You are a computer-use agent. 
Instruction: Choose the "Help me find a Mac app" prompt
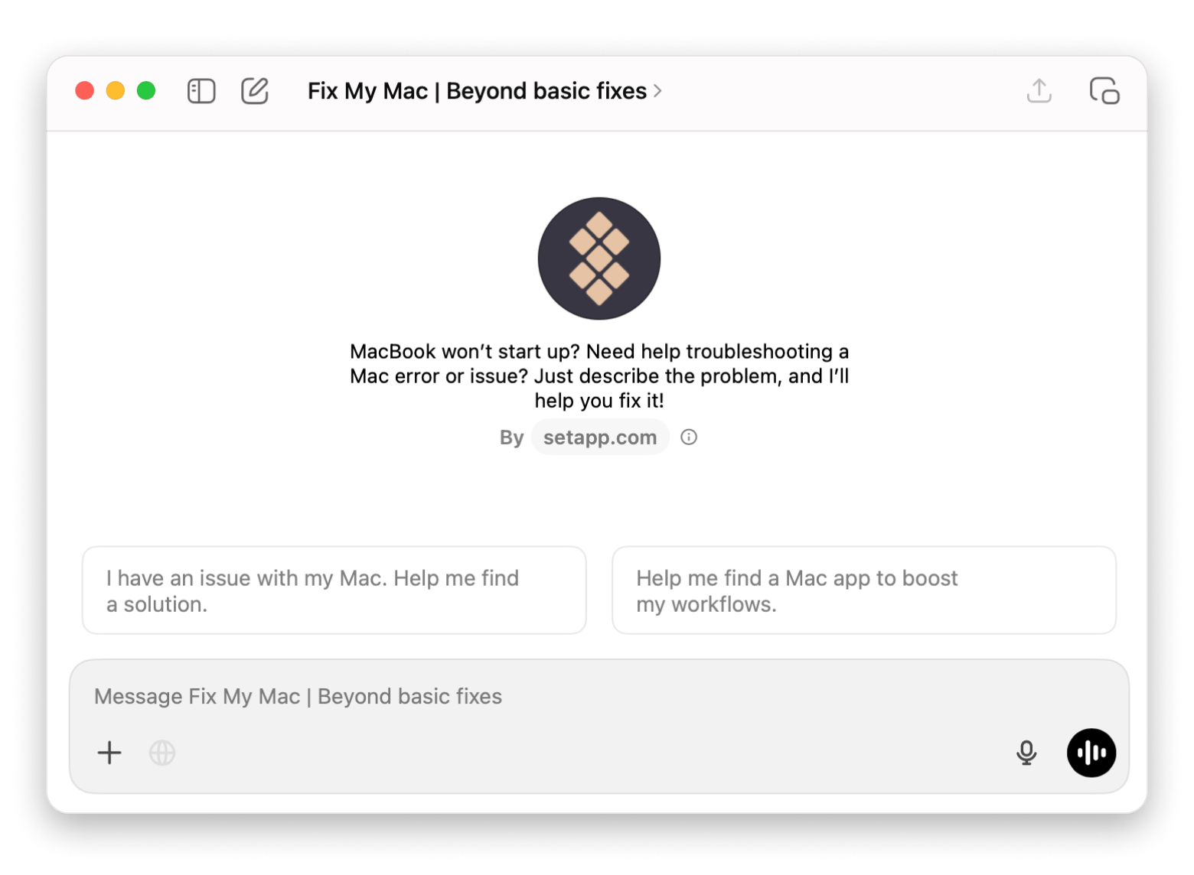pyautogui.click(x=863, y=590)
